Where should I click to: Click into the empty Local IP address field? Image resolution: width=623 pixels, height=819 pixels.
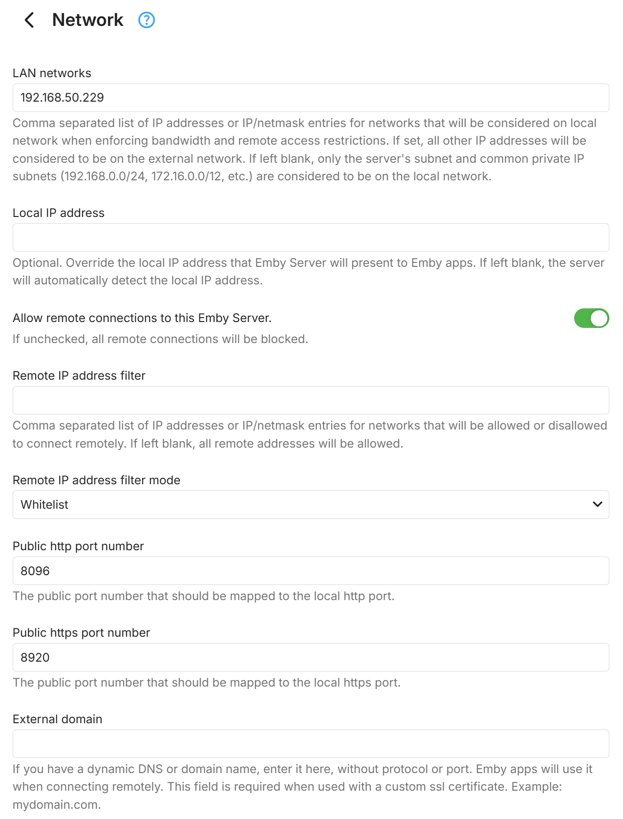click(x=310, y=237)
